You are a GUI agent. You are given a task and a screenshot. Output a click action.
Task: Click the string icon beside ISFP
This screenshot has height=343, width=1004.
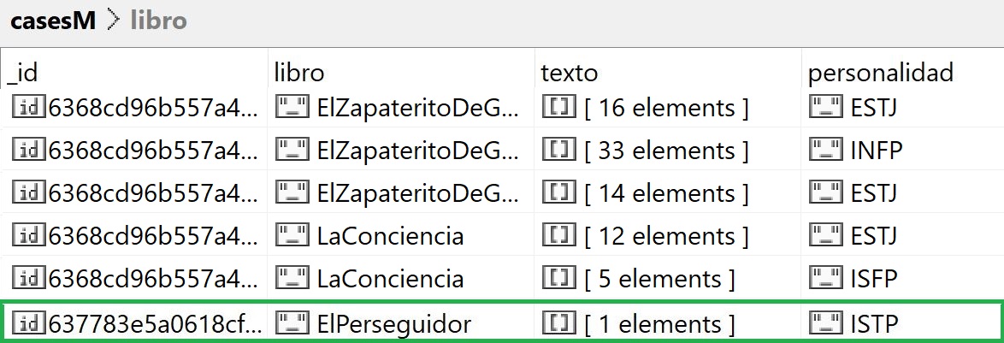point(826,279)
